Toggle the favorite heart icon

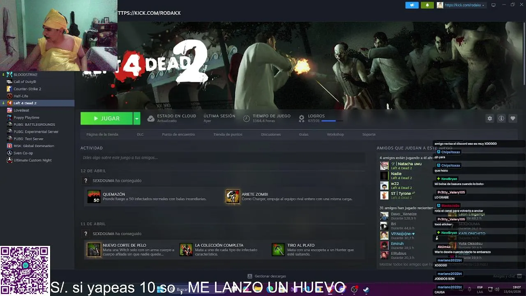(513, 118)
